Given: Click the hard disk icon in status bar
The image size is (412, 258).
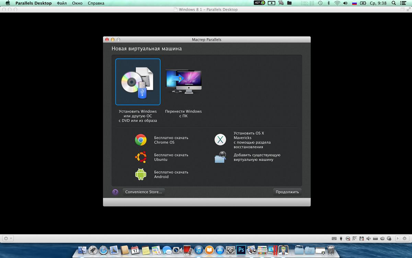Looking at the screenshot, I should click(375, 238).
